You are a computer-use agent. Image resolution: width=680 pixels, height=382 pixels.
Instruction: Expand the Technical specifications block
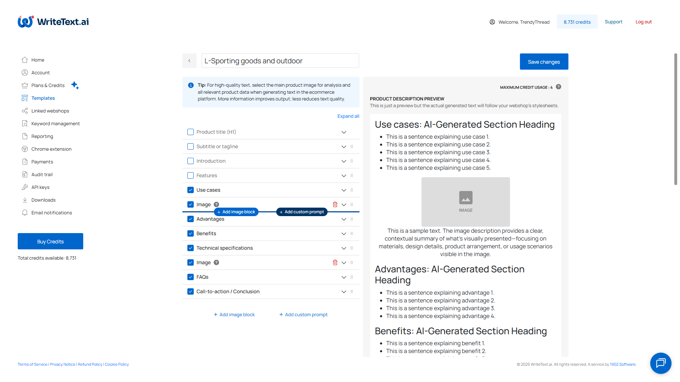[x=344, y=248]
